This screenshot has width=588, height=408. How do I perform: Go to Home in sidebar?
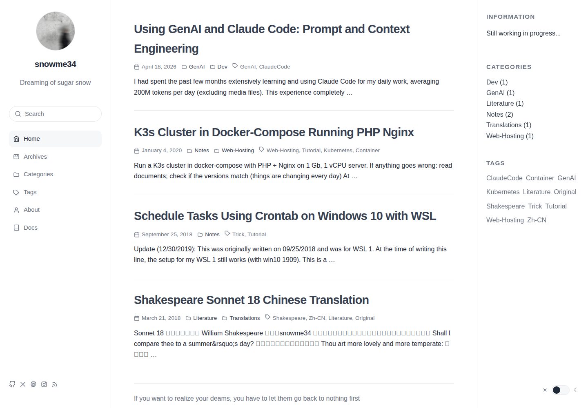(x=56, y=139)
